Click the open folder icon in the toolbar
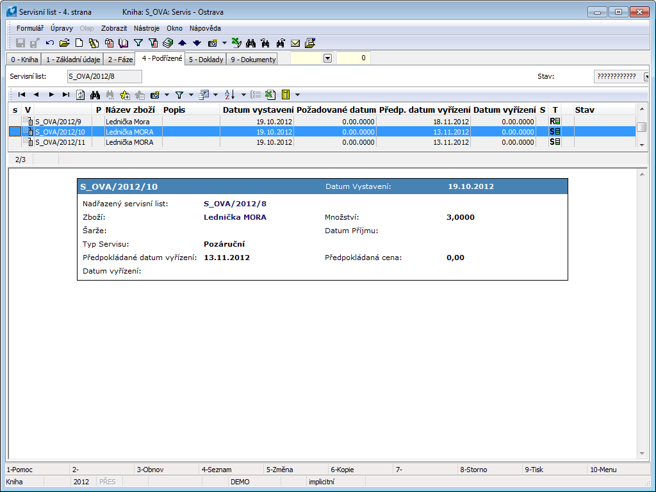The image size is (656, 492). pos(64,43)
